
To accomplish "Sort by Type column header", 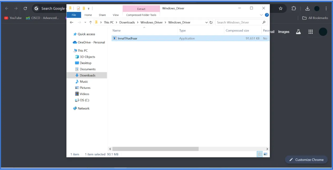I will click(182, 30).
